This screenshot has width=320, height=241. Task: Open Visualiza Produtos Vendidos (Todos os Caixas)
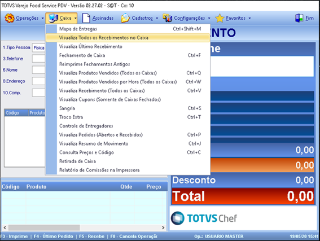(128, 73)
